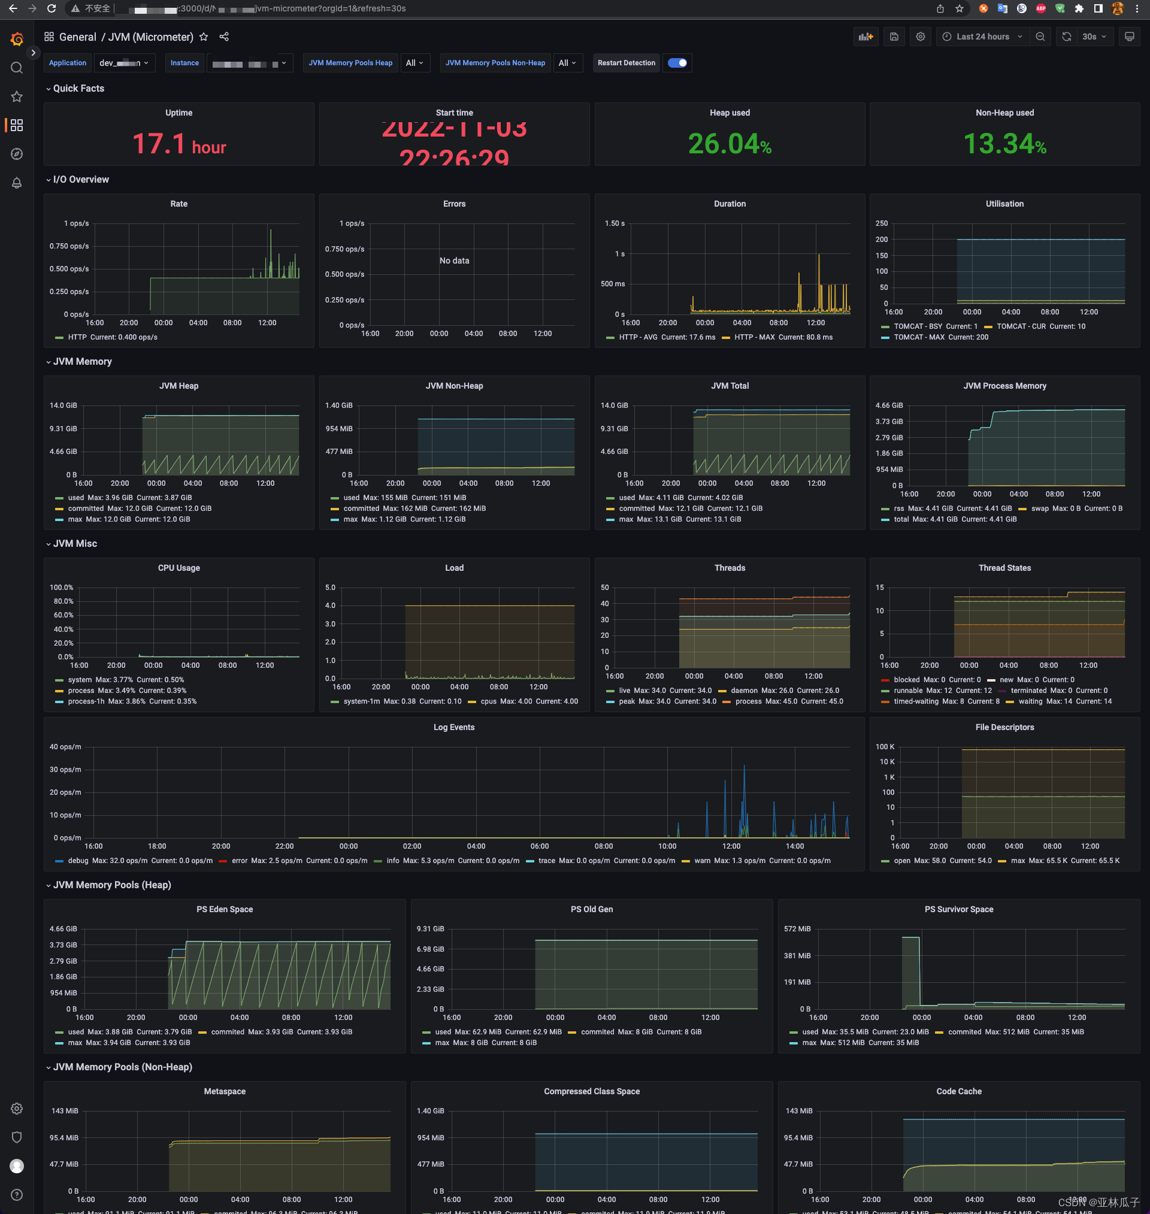The image size is (1150, 1214).
Task: Open Alerting via the bell icon
Action: [17, 183]
